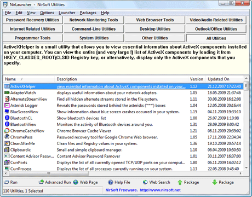Go to previous Package with up arrow

click(188, 182)
